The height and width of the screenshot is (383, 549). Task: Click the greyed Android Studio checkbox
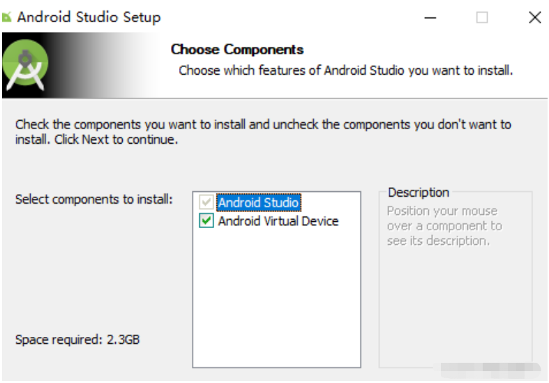point(206,203)
